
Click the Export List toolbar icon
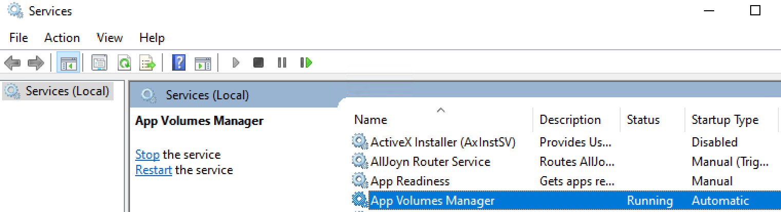(x=148, y=63)
